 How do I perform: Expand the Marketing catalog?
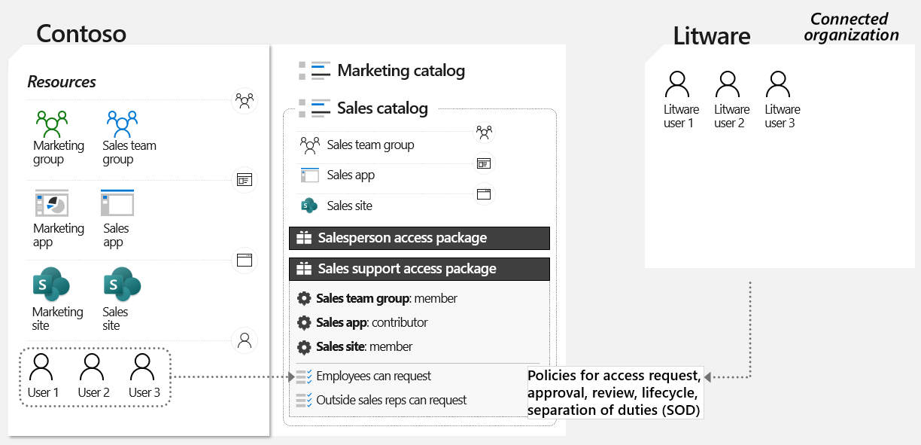coord(400,71)
